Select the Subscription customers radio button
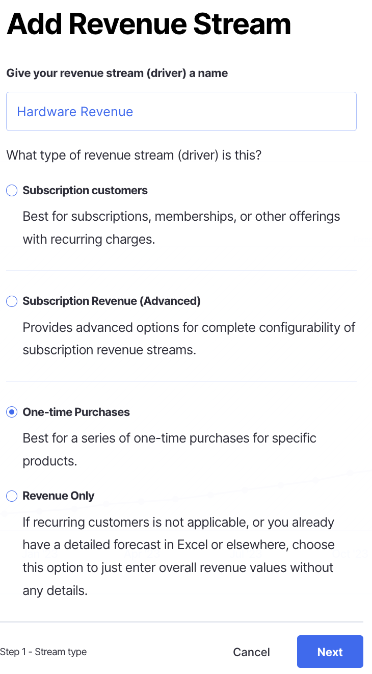 point(12,191)
